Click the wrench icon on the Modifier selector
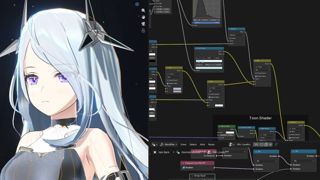Screen dimensions: 320x180 click(162, 144)
